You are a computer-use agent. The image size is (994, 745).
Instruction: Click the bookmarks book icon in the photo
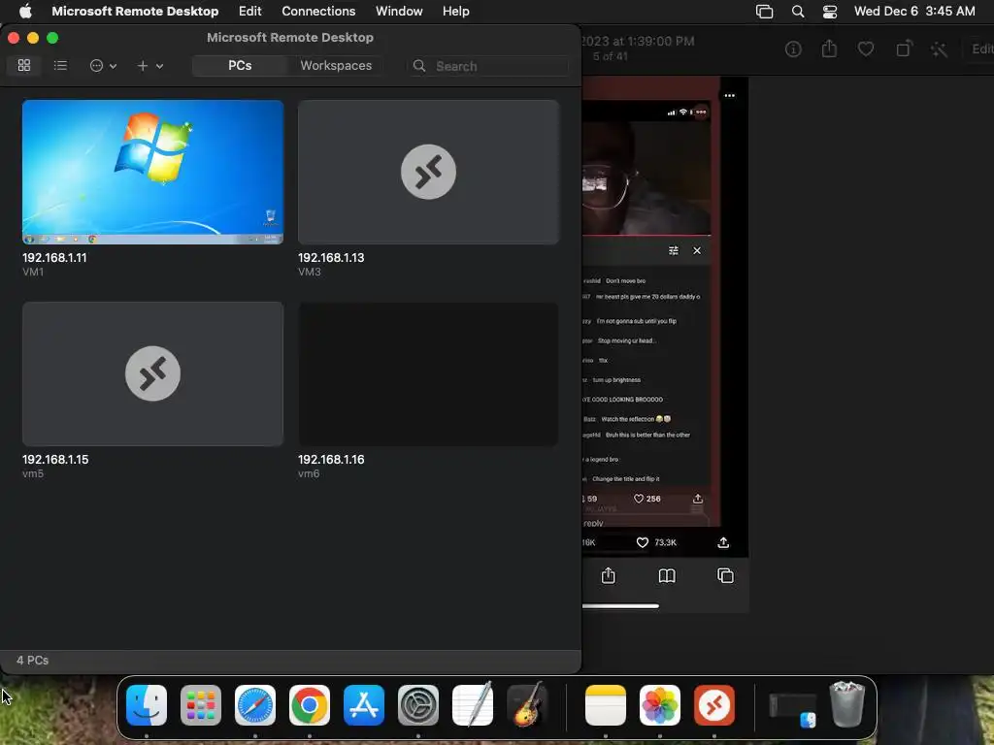click(667, 575)
